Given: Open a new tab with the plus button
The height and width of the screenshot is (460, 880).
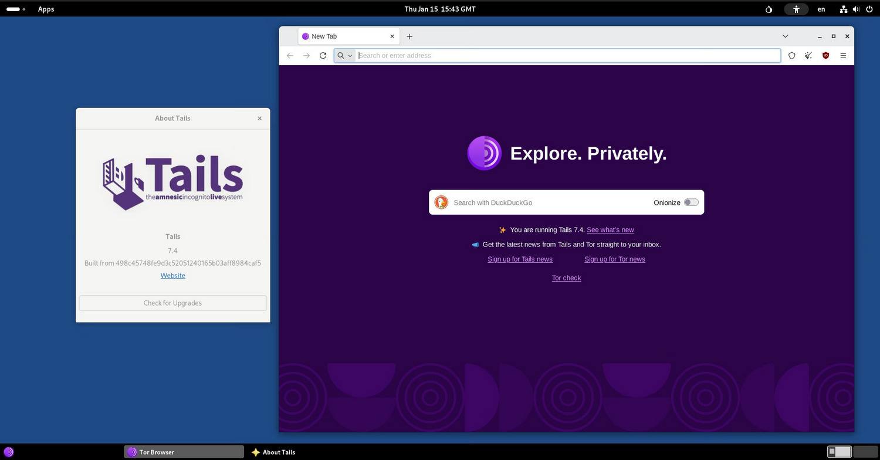Looking at the screenshot, I should (409, 36).
